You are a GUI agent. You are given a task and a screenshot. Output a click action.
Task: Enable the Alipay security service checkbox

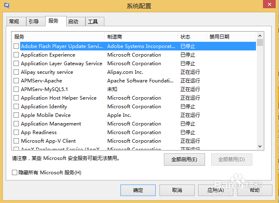tap(16, 72)
